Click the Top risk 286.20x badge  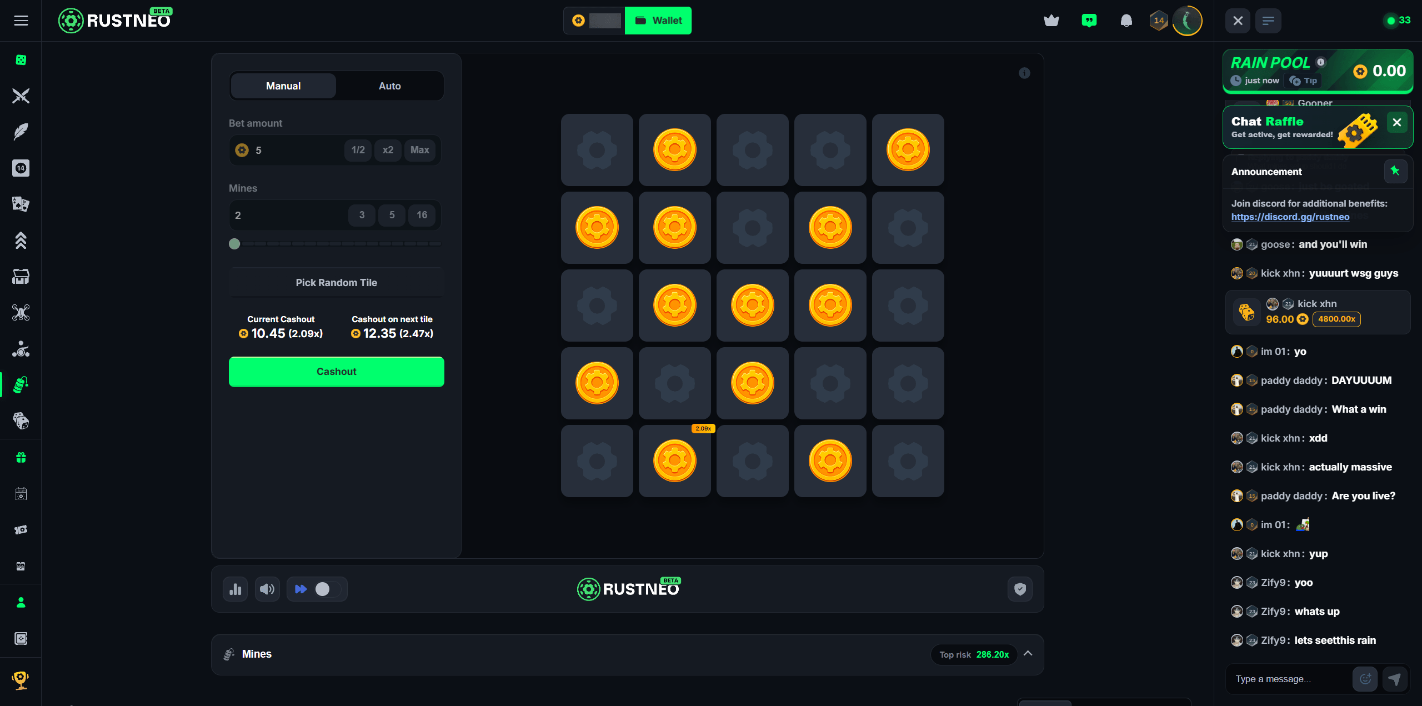(x=974, y=654)
